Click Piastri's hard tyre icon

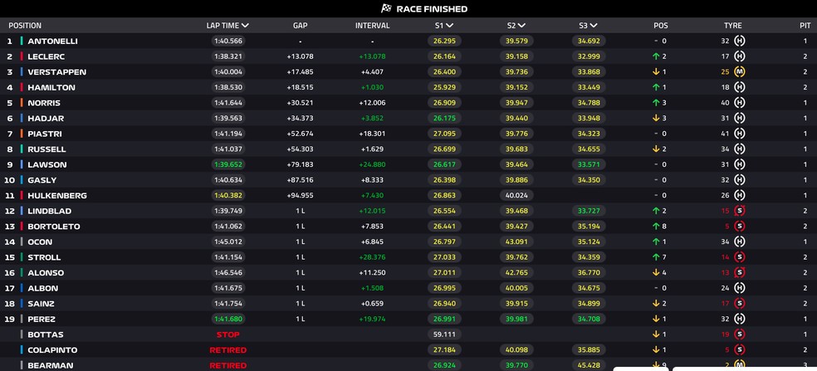pos(739,134)
